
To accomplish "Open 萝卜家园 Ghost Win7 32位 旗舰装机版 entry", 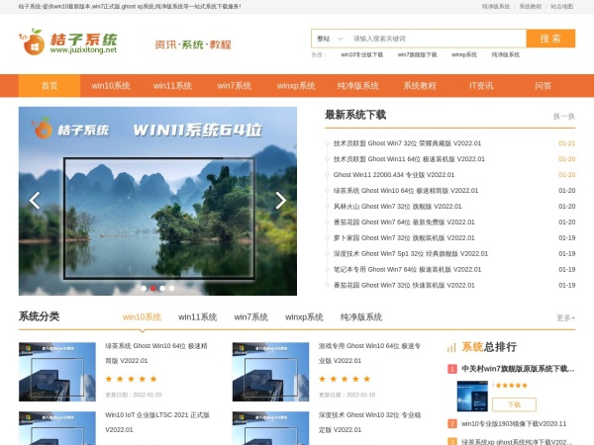I will point(404,238).
